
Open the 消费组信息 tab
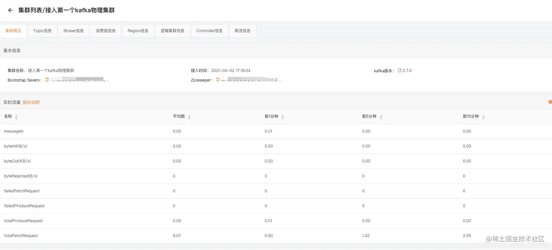[106, 31]
